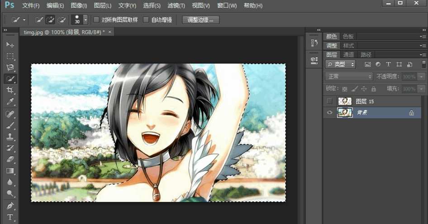Enable 对所有图层取样 checkbox

pyautogui.click(x=96, y=20)
